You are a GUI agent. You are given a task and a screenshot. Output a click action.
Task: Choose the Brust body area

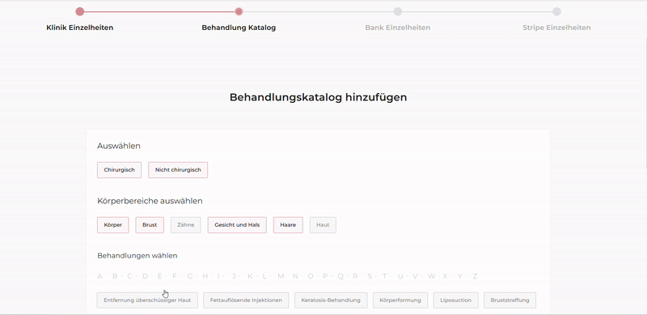click(150, 225)
